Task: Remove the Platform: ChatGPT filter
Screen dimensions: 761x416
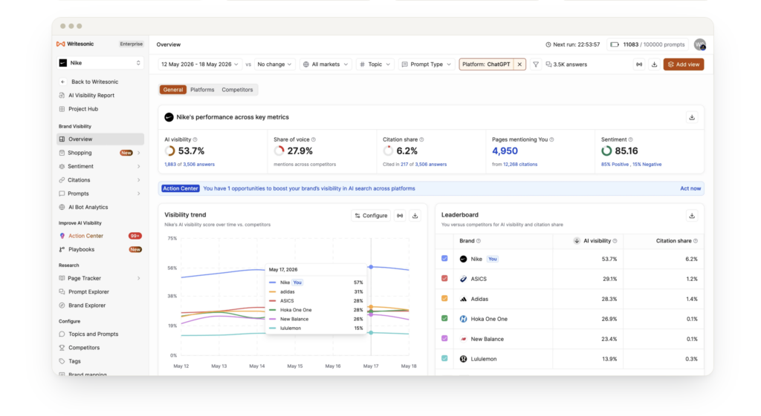Action: pyautogui.click(x=519, y=65)
